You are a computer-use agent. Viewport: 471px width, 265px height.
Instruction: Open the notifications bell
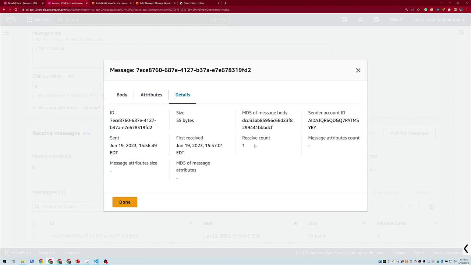(x=360, y=20)
